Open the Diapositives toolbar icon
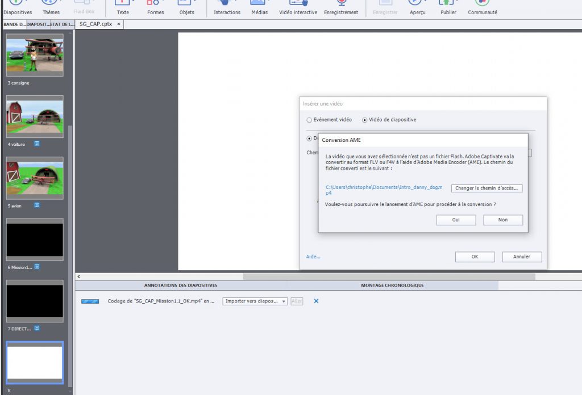 coord(18,9)
